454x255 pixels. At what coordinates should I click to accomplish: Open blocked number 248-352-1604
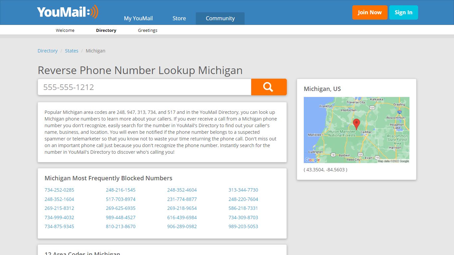click(x=59, y=199)
